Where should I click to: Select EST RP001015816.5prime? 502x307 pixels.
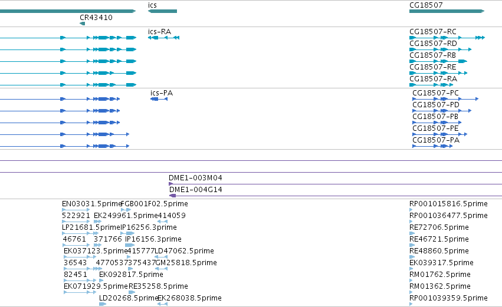click(x=411, y=210)
